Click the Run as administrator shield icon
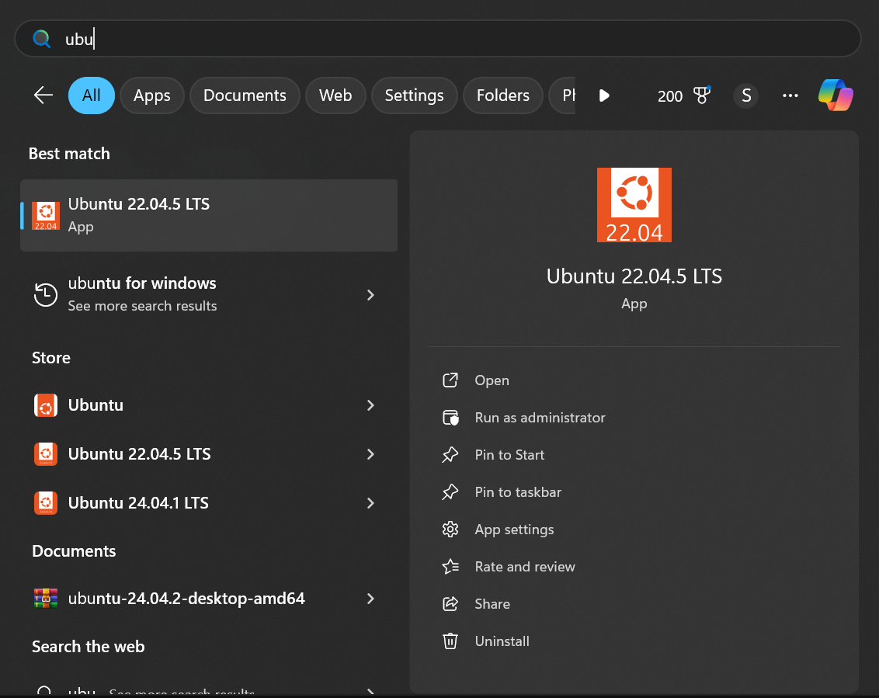 click(x=450, y=418)
